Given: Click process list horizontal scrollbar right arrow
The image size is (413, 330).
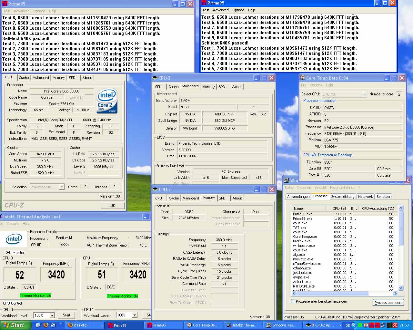Looking at the screenshot, I should pyautogui.click(x=395, y=294).
